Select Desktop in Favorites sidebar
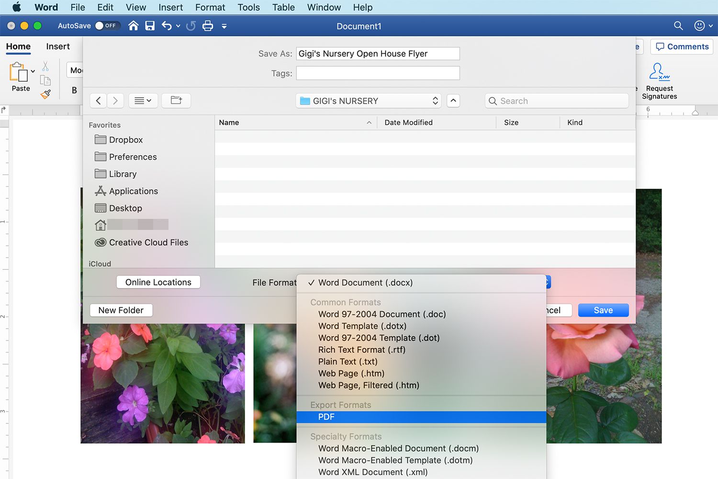Viewport: 718px width, 479px height. click(x=125, y=208)
